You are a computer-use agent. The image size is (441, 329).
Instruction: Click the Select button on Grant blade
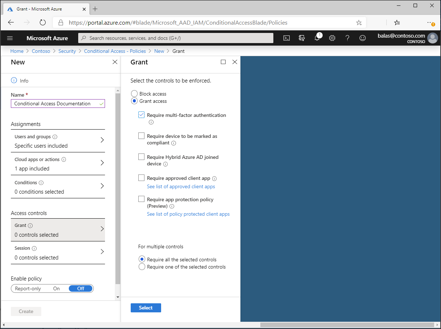tap(146, 308)
